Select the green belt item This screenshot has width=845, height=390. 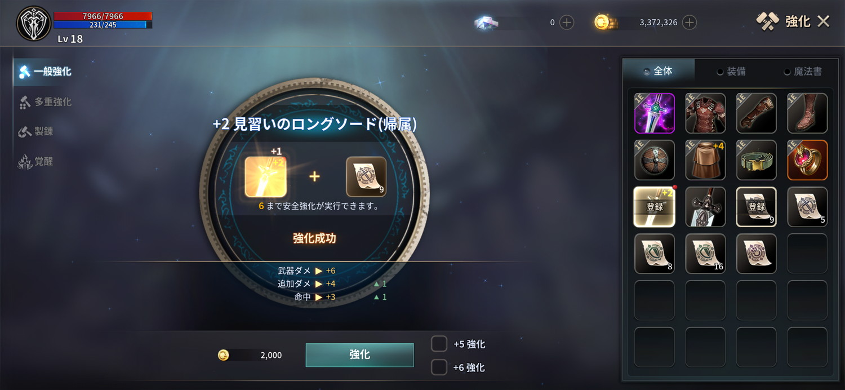pos(757,160)
